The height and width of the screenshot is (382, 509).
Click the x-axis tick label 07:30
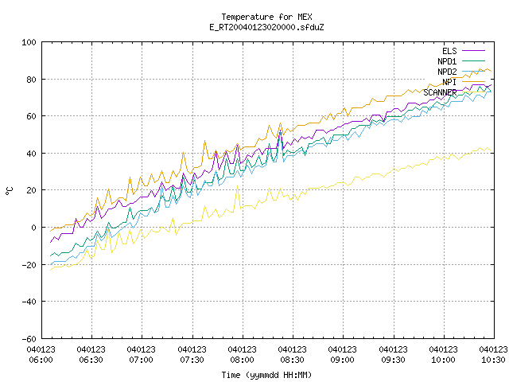pyautogui.click(x=192, y=360)
